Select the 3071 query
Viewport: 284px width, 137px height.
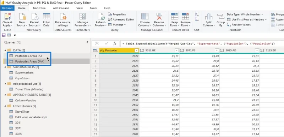18,128
